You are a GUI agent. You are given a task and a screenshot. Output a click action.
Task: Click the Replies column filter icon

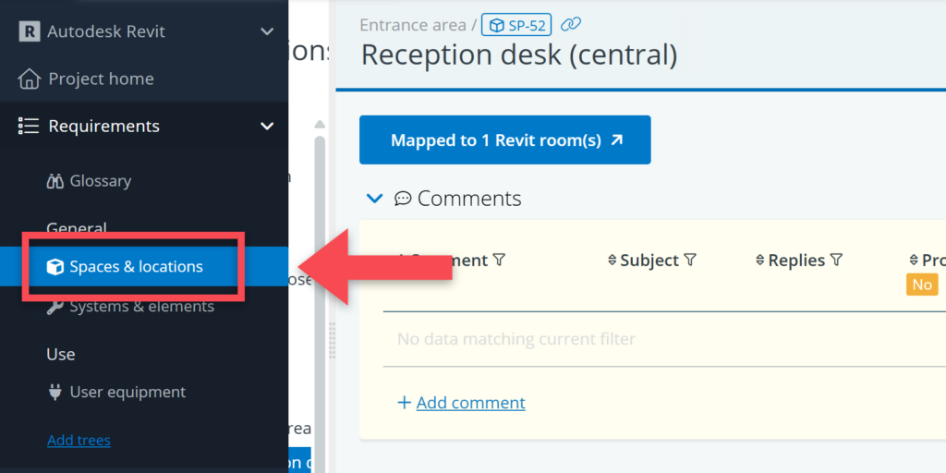coord(836,261)
